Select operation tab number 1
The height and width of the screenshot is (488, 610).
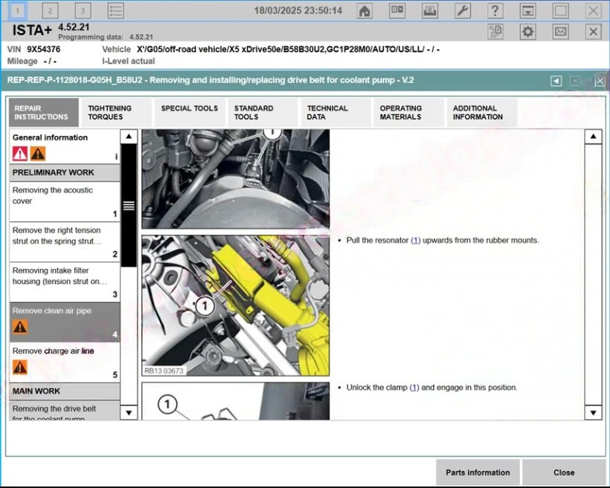coord(17,10)
